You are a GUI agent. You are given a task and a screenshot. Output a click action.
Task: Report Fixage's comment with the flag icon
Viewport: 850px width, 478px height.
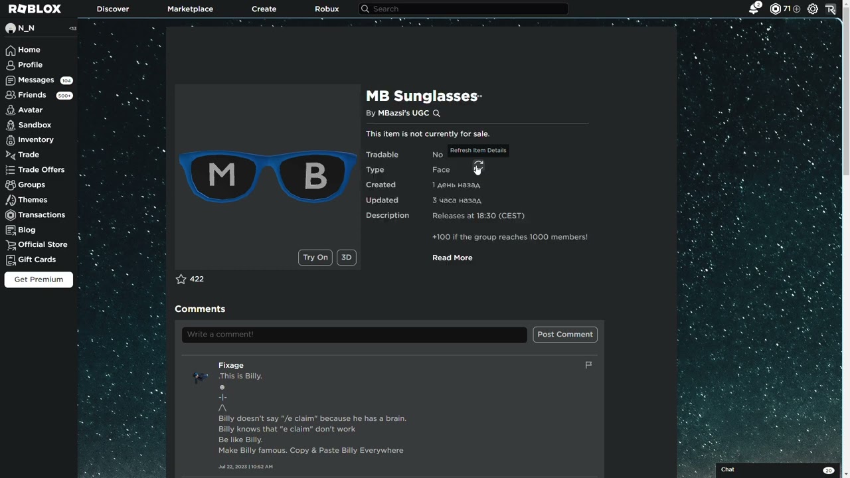(588, 365)
